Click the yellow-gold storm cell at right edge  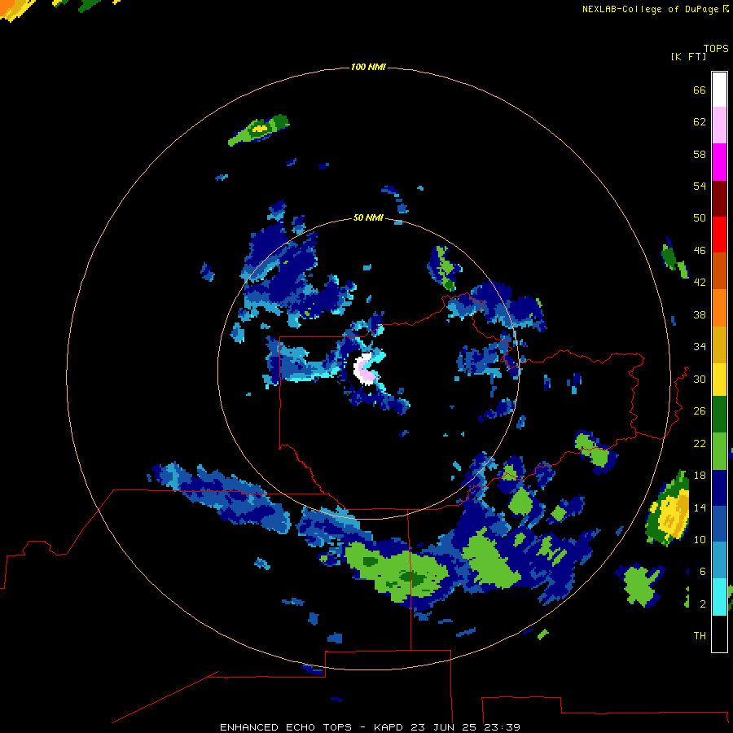click(669, 510)
